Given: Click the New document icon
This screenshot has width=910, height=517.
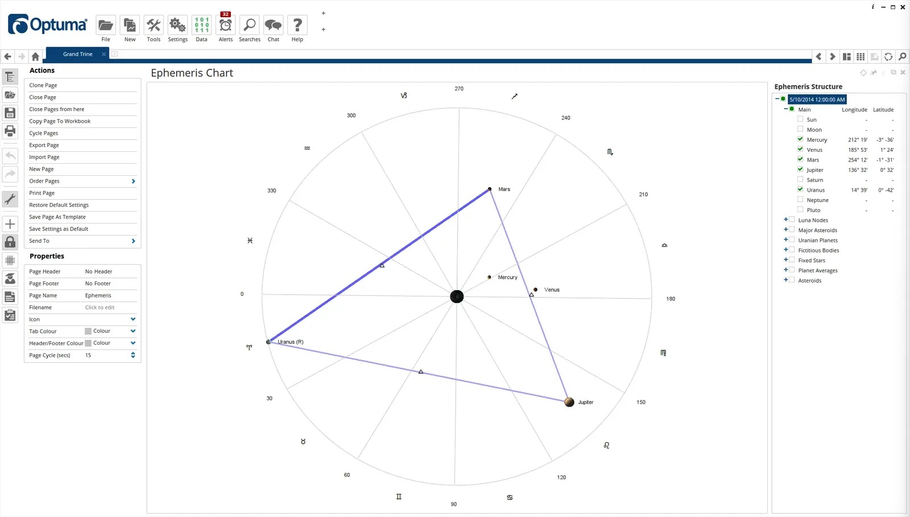Looking at the screenshot, I should click(x=130, y=25).
